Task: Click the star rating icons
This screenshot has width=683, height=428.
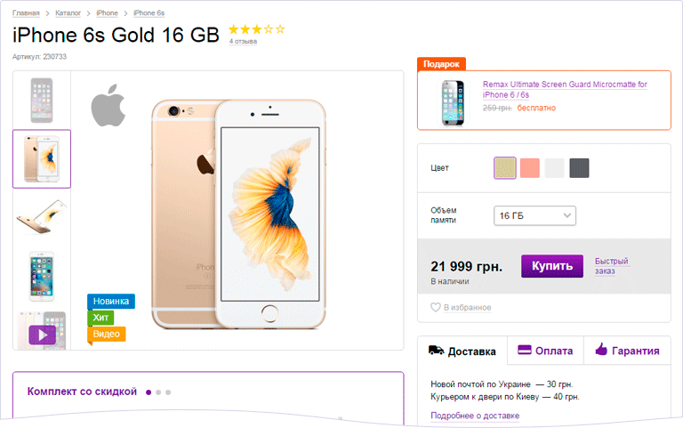Action: pyautogui.click(x=257, y=29)
